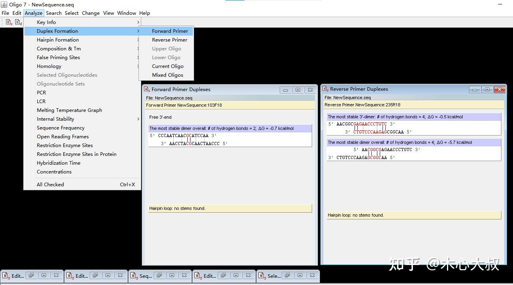Click Free 3'-end text in forward window
The image size is (513, 285).
pos(160,117)
